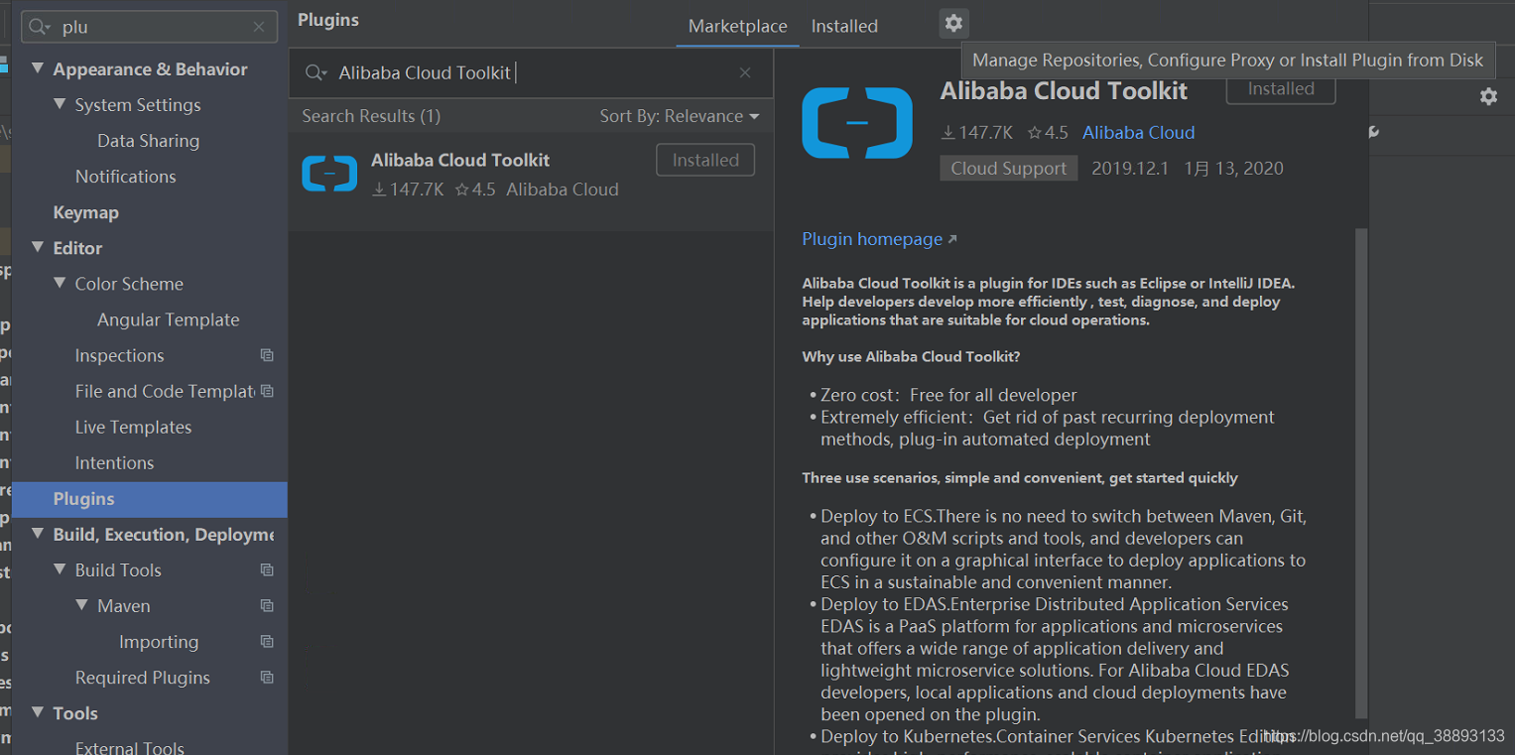1515x755 pixels.
Task: Click the project-level icon beside Importing
Action: click(x=267, y=642)
